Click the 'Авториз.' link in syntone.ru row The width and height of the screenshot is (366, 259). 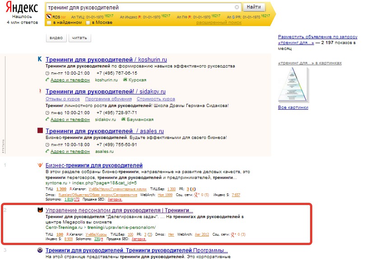pos(115,199)
